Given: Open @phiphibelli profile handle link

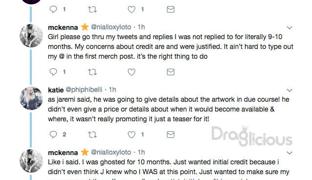Looking at the screenshot, I should (84, 90).
